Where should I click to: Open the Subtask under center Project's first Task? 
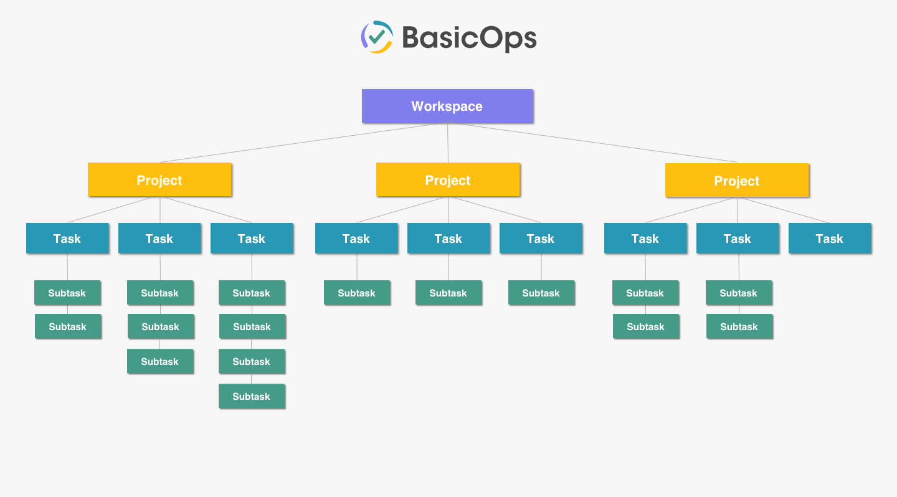click(357, 293)
